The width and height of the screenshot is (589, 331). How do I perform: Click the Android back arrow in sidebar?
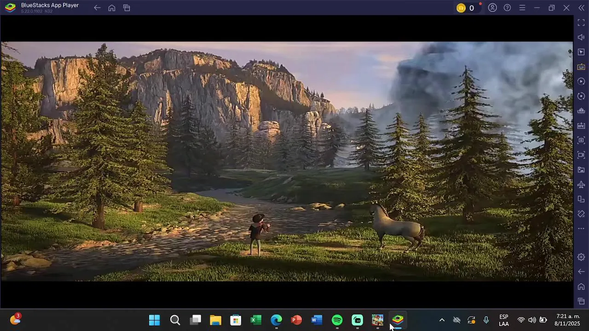pos(581,272)
